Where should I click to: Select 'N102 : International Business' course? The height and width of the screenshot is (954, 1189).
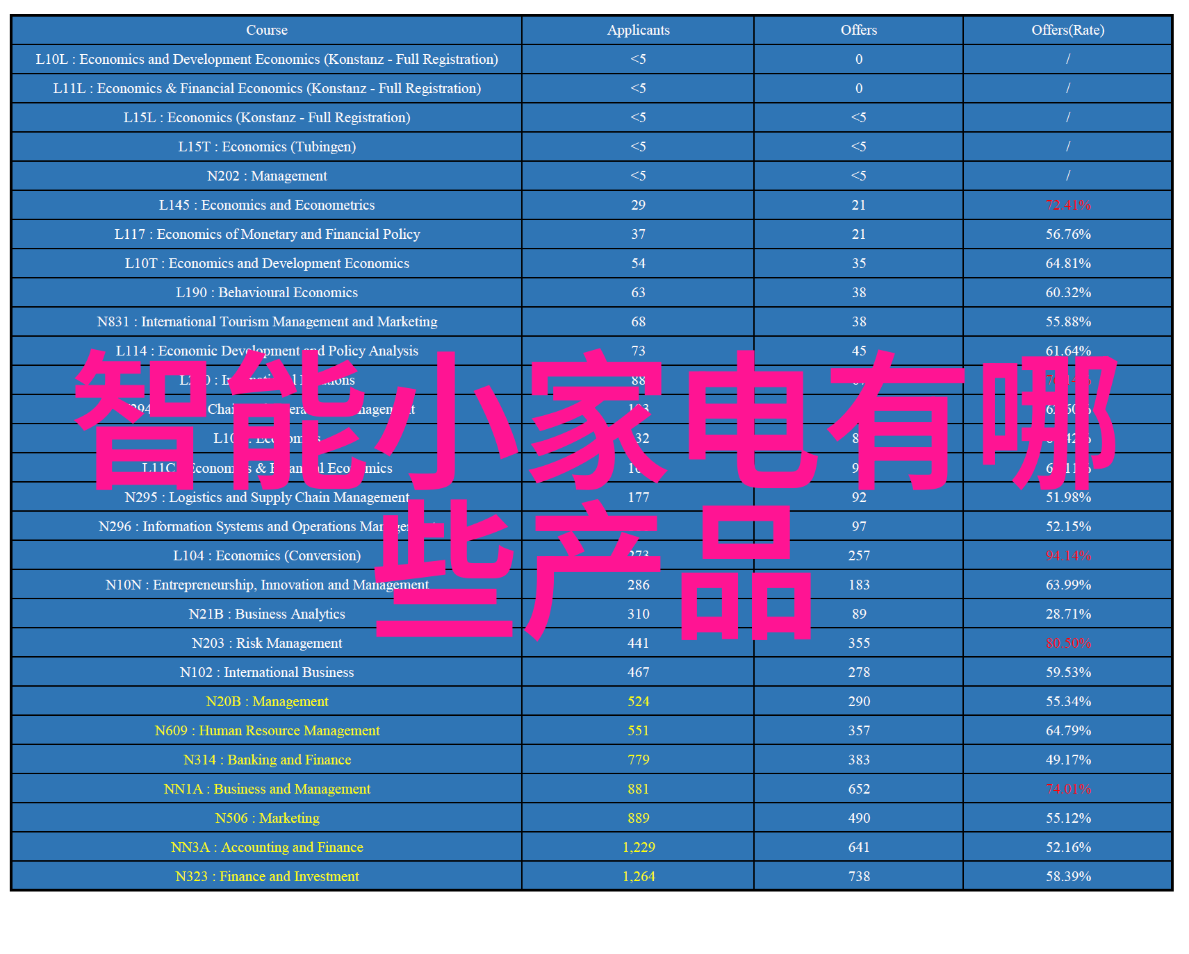[x=267, y=672]
